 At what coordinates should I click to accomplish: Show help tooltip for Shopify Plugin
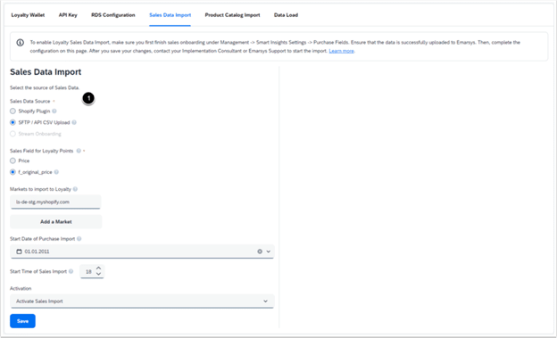(x=54, y=111)
